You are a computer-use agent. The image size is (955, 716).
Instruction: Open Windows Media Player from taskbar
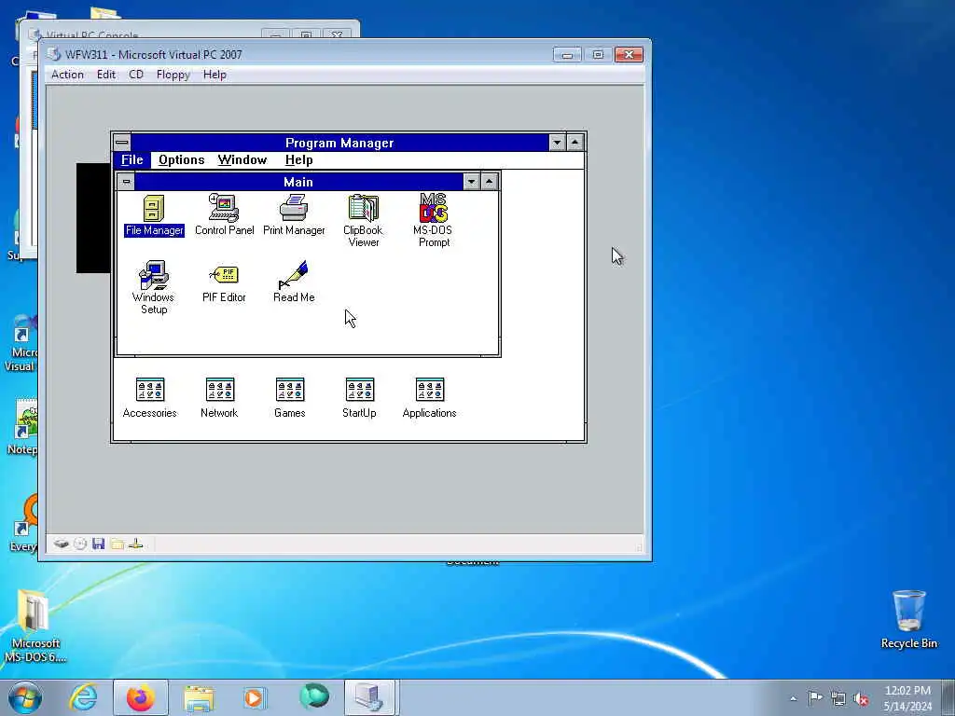255,697
